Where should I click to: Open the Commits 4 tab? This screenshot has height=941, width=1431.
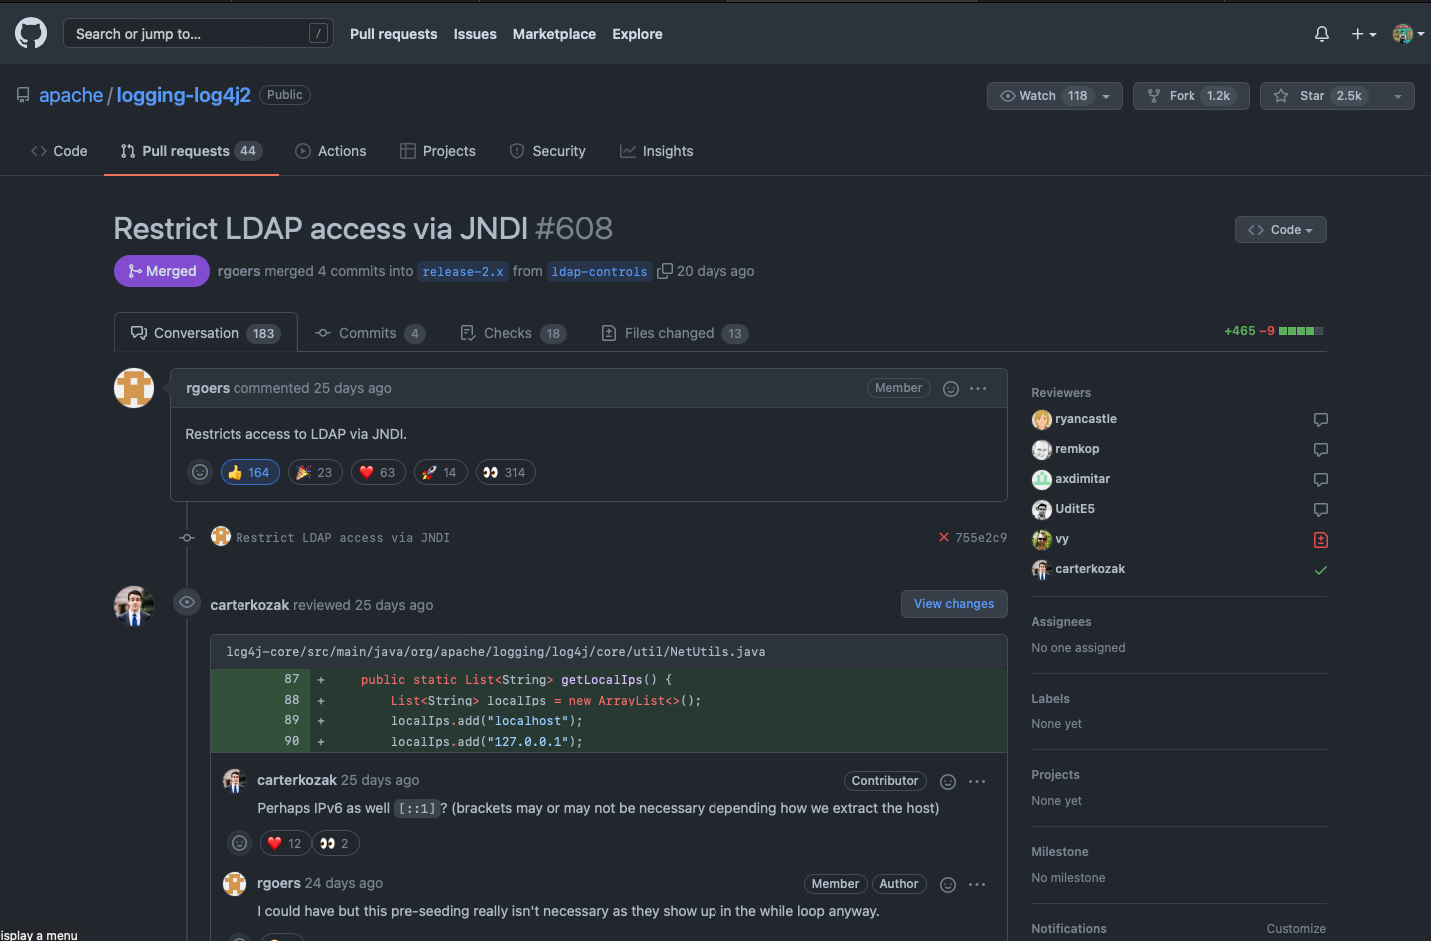click(x=370, y=333)
